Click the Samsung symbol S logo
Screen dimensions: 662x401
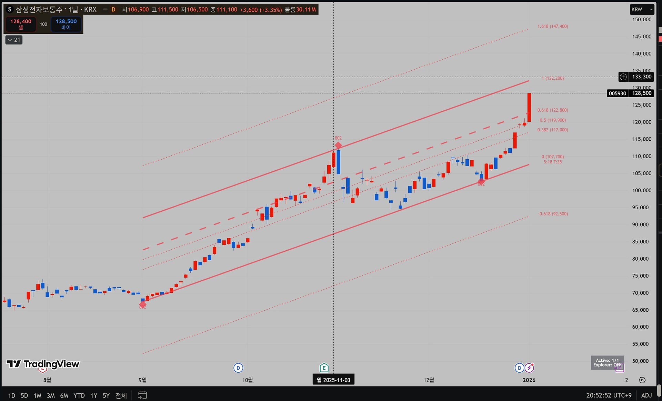click(10, 9)
